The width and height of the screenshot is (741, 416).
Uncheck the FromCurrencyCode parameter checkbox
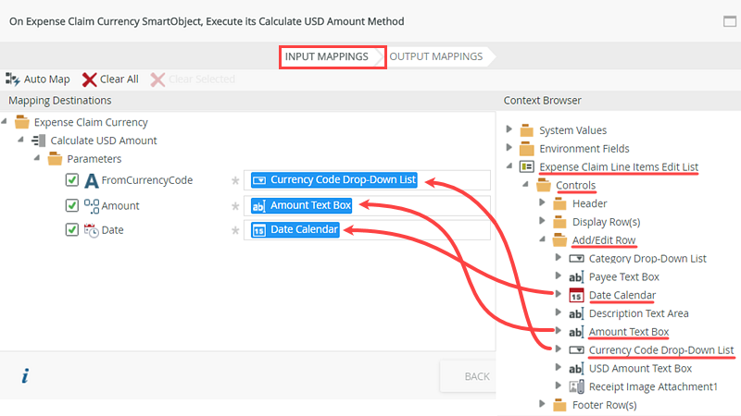[x=72, y=180]
